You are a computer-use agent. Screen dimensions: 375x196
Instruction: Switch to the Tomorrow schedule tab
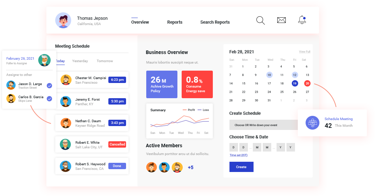tap(105, 61)
